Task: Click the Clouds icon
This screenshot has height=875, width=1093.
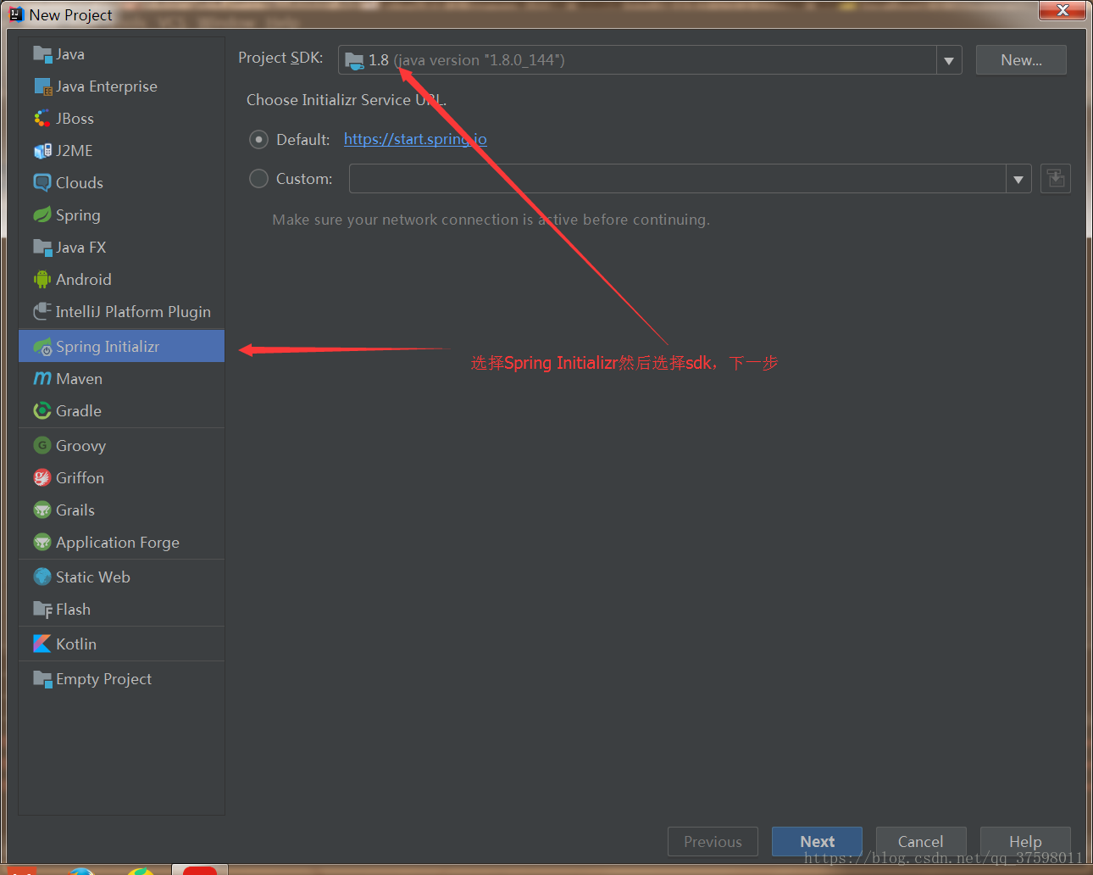Action: (42, 183)
